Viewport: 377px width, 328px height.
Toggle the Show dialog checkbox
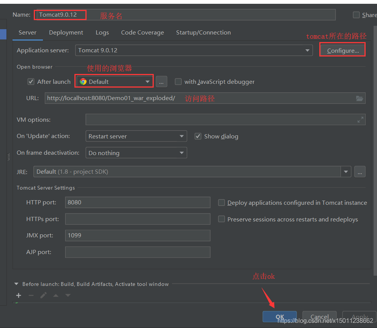pyautogui.click(x=198, y=137)
